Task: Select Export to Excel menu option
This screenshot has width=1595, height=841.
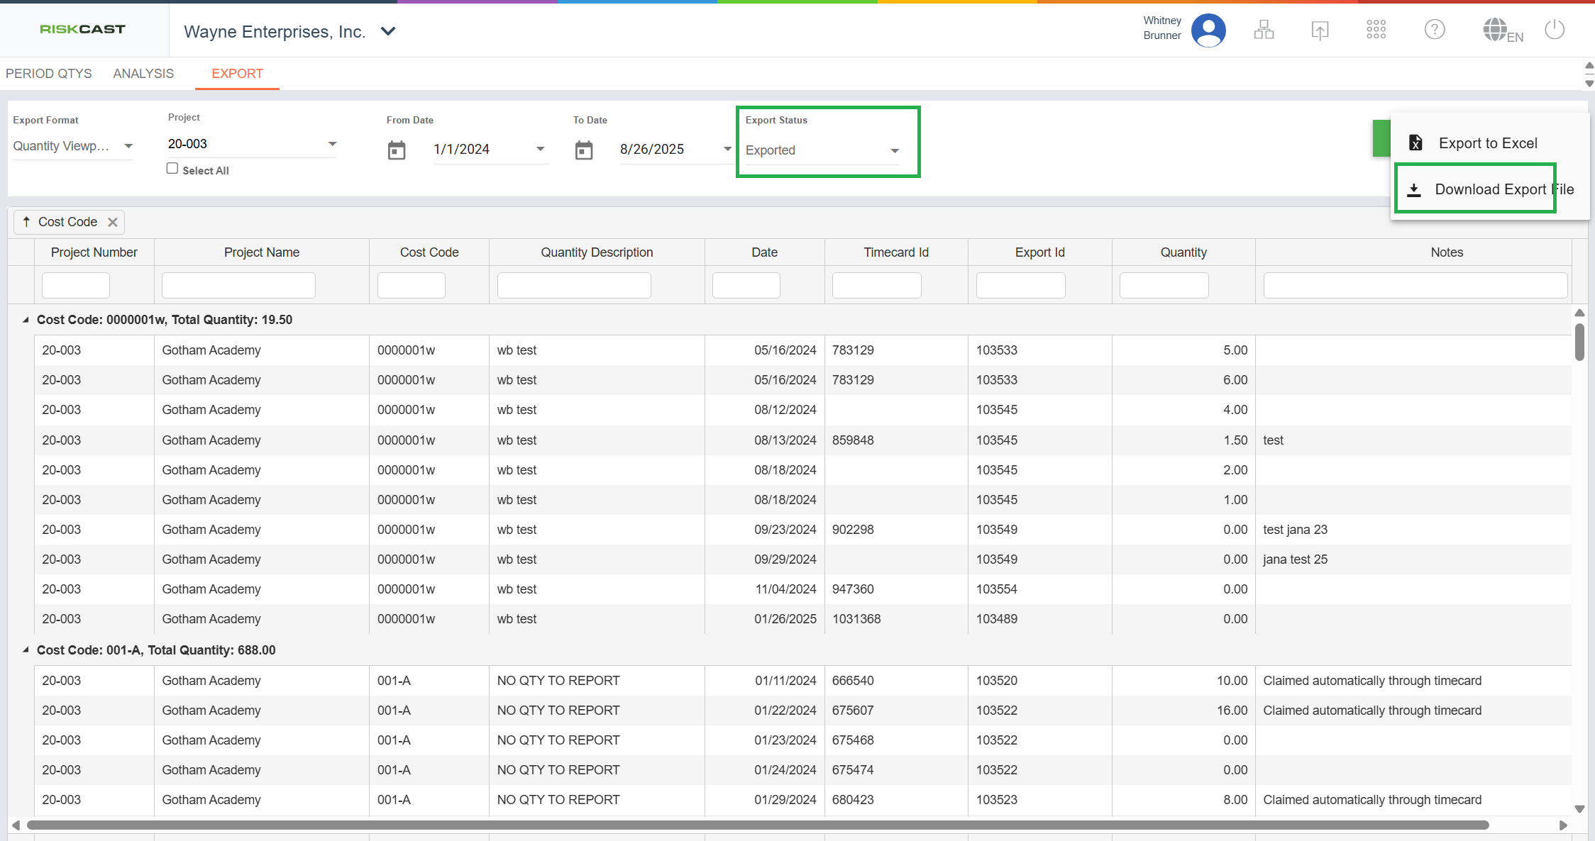Action: pyautogui.click(x=1487, y=143)
